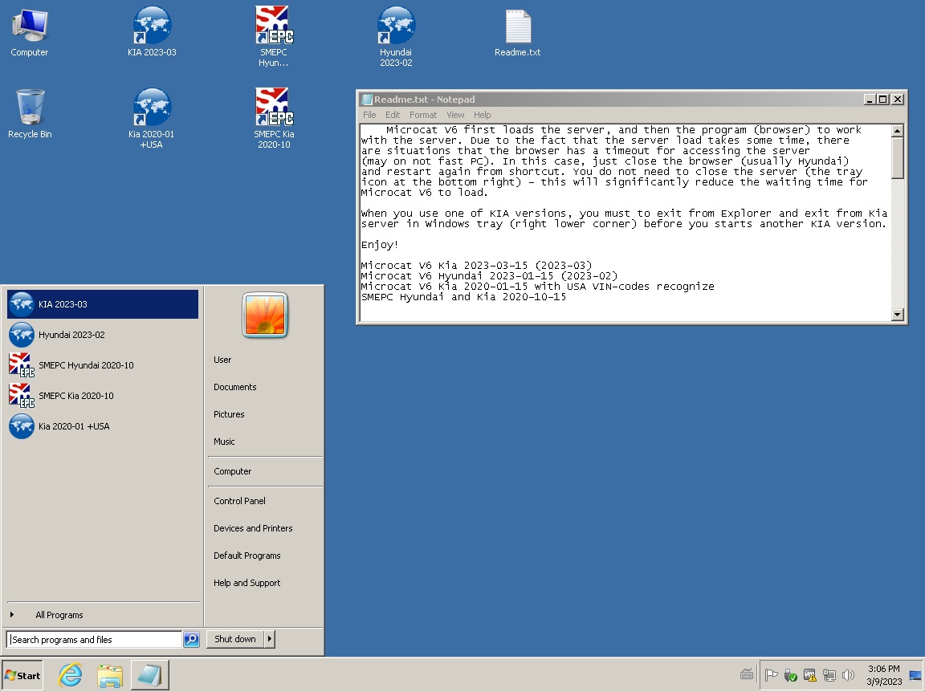The image size is (925, 692).
Task: Select the Hyundai 2023-02 desktop shortcut
Action: [x=396, y=37]
